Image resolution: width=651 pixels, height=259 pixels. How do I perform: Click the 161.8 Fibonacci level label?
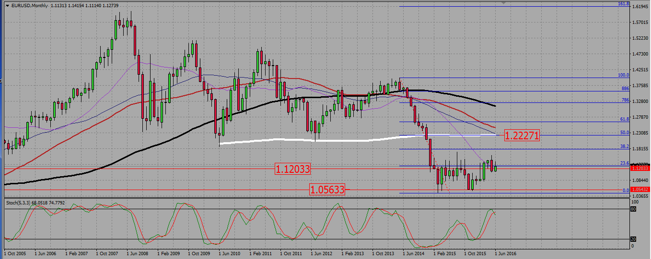(623, 4)
